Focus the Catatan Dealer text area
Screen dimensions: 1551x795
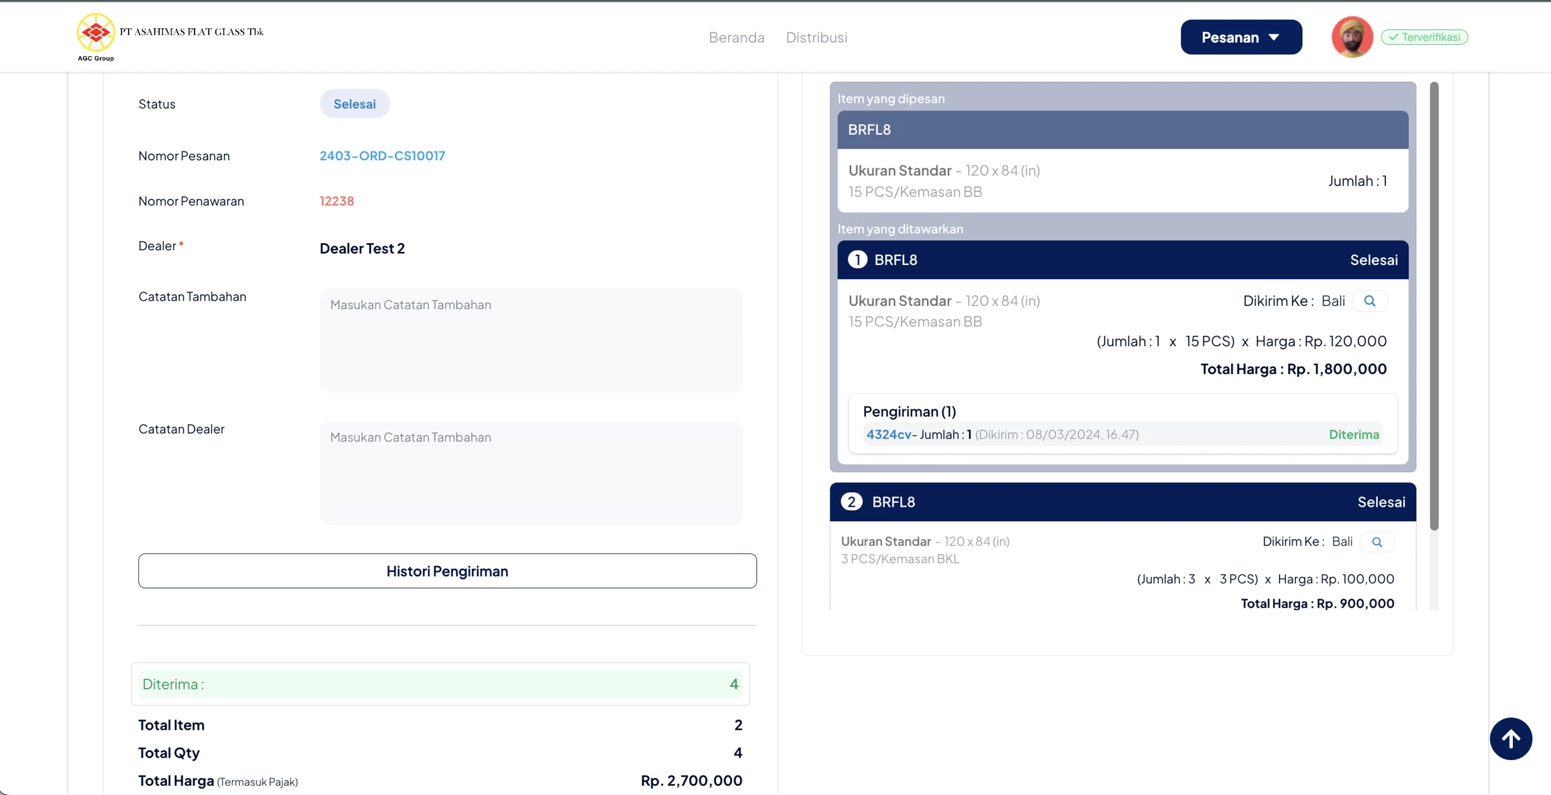click(531, 473)
